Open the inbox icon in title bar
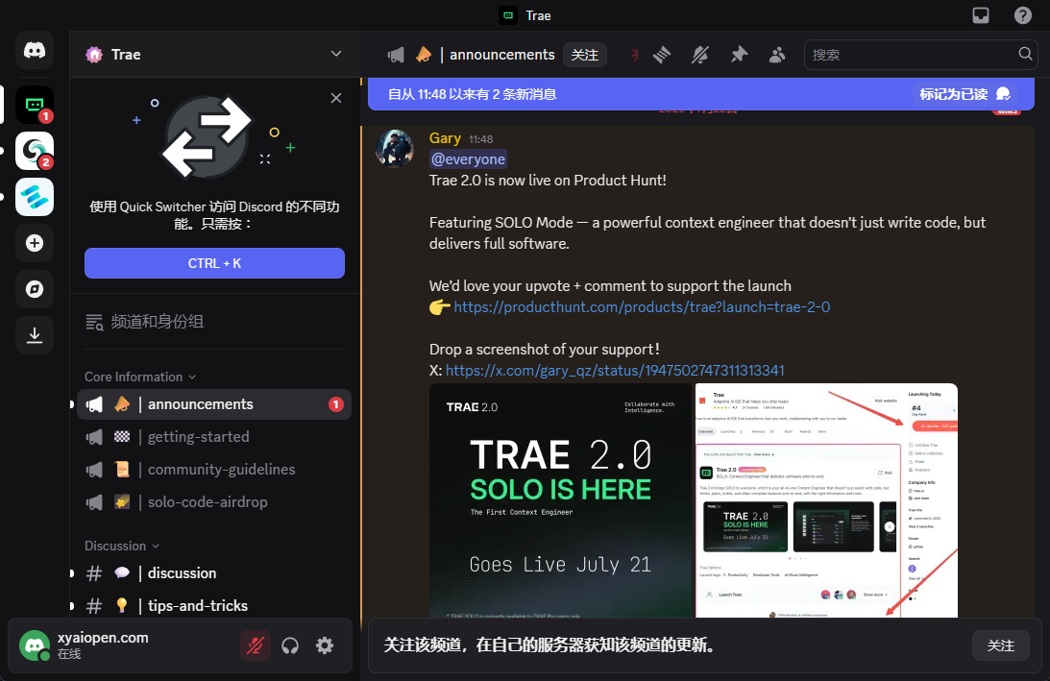 (x=981, y=15)
